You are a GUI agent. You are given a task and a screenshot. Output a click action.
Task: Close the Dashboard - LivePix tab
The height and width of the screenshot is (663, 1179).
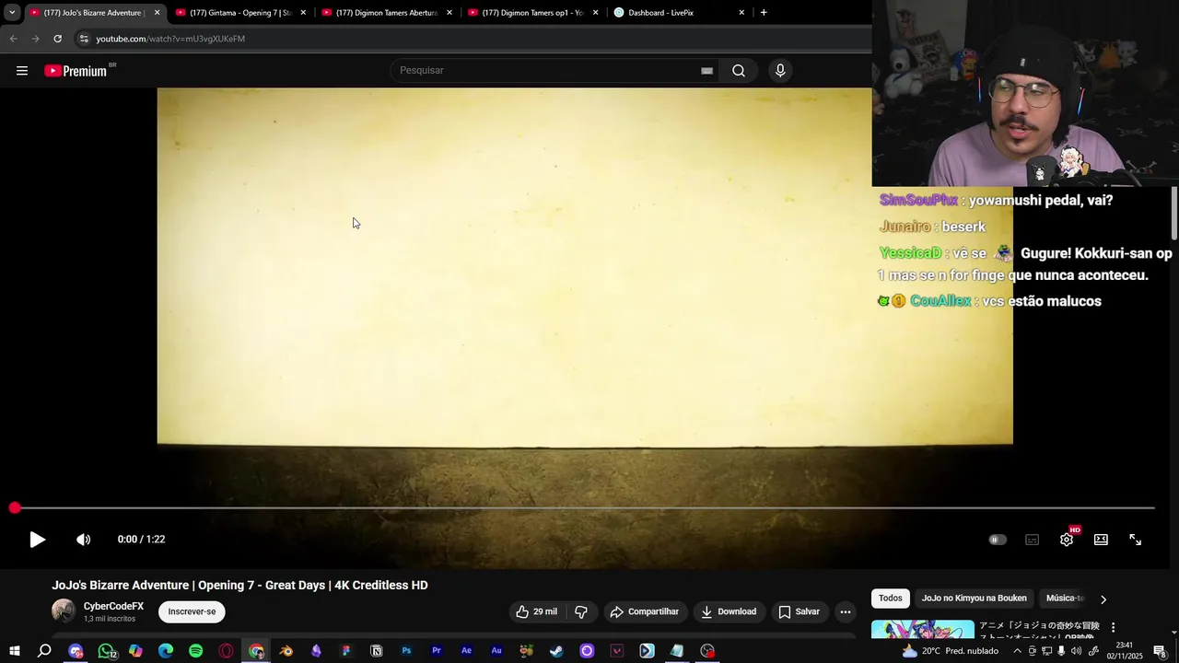coord(741,13)
